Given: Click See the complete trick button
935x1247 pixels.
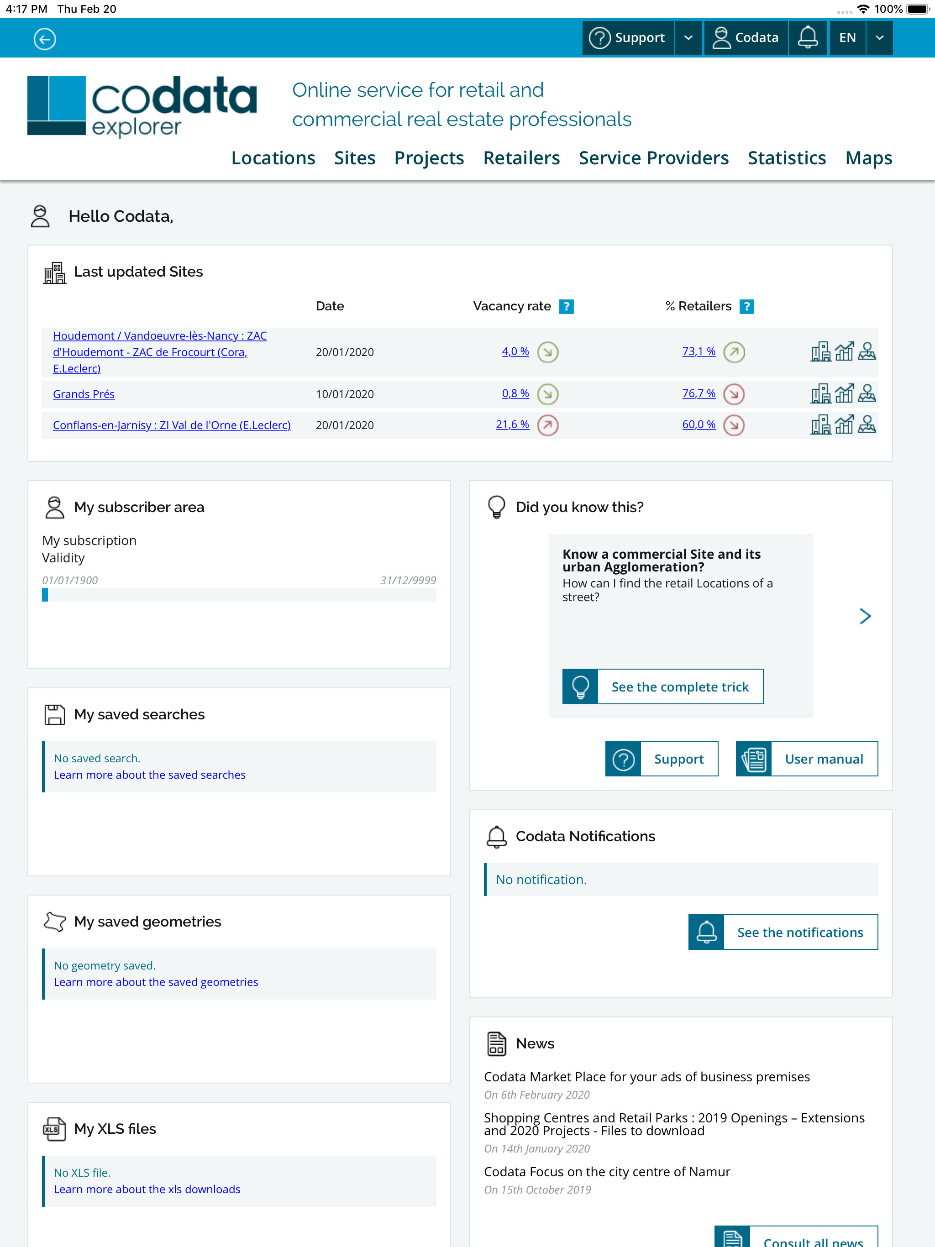Looking at the screenshot, I should coord(662,686).
